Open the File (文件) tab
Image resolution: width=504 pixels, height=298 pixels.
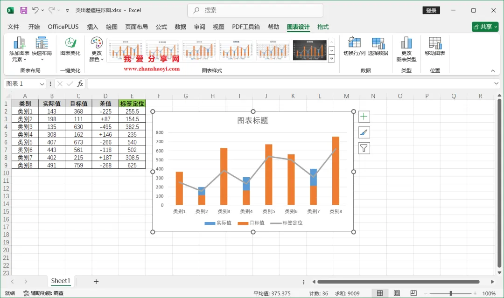click(13, 27)
